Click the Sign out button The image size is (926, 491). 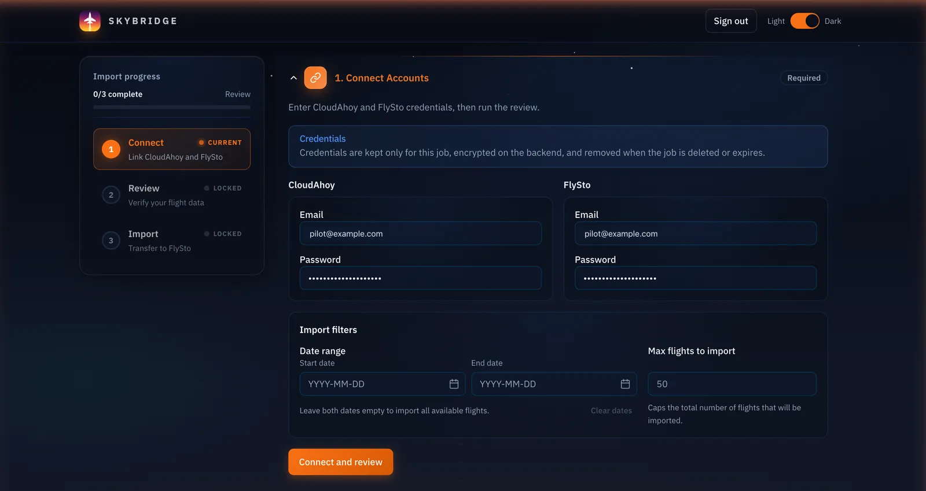click(731, 21)
